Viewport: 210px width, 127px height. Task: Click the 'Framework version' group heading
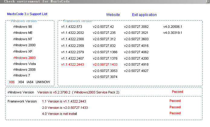[x=78, y=21]
